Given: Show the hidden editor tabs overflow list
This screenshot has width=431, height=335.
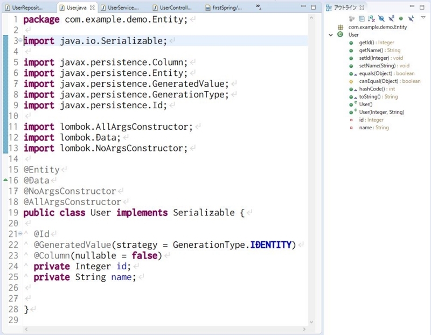Looking at the screenshot, I should (x=259, y=7).
